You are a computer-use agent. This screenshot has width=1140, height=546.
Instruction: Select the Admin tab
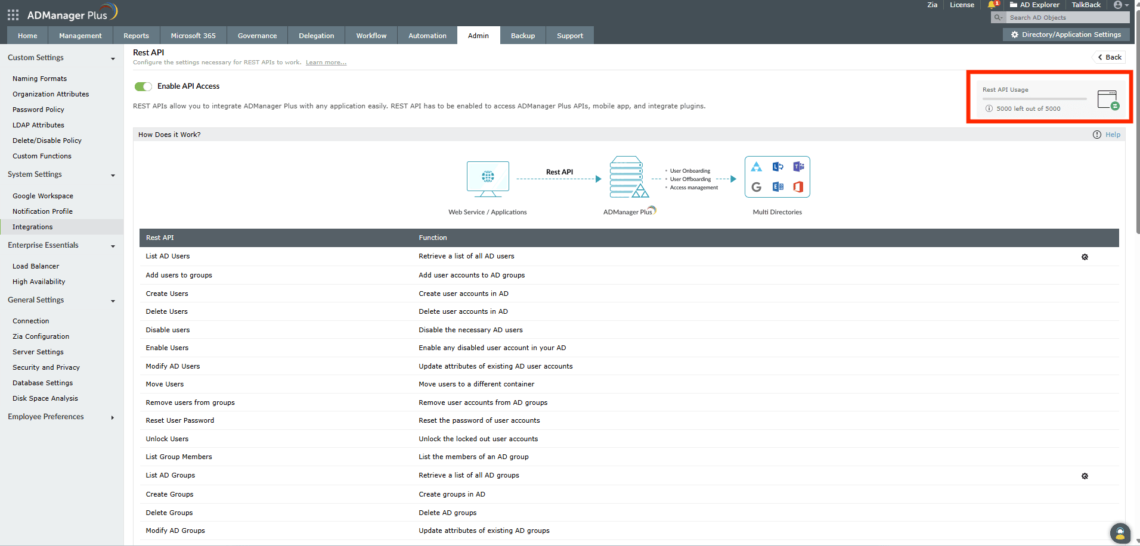click(478, 36)
